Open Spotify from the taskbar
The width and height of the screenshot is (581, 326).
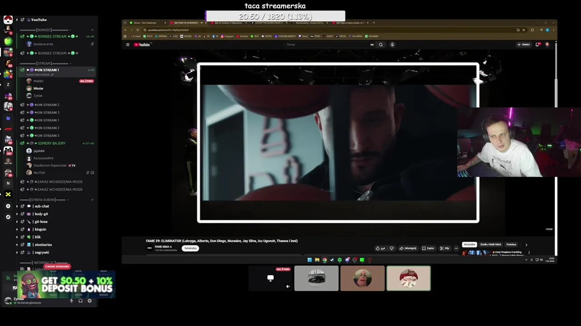point(340,260)
